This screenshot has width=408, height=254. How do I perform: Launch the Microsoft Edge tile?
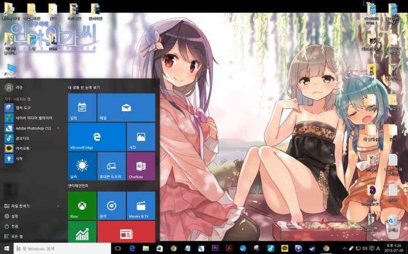pos(97,137)
